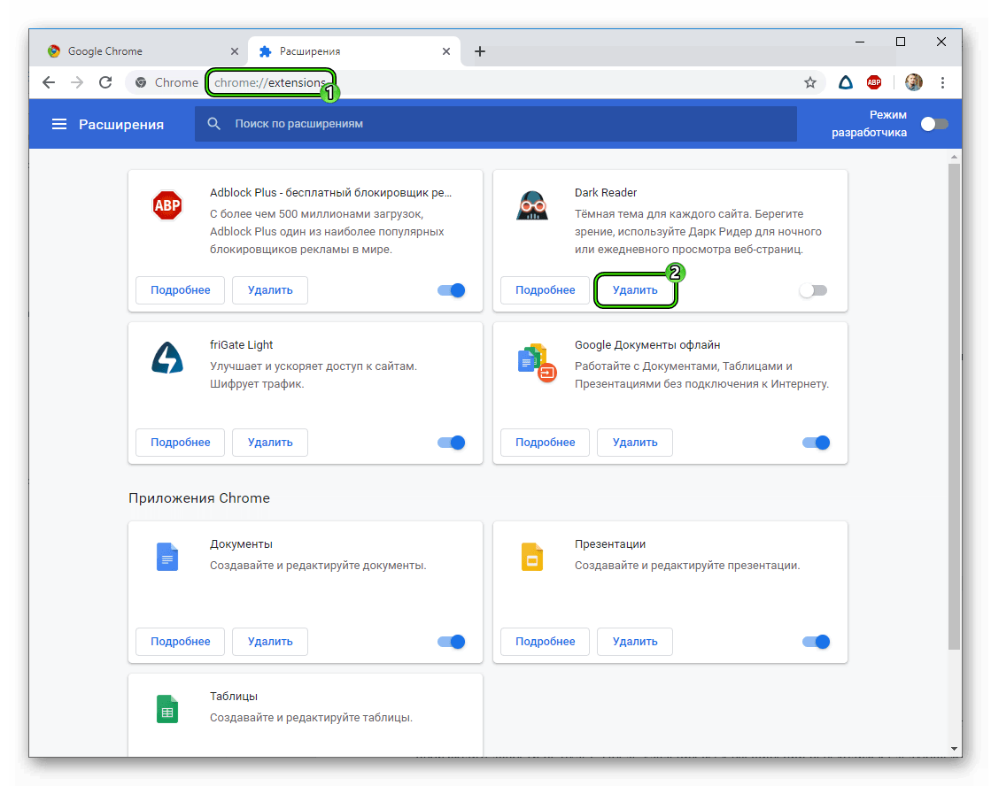Click the Презентации app icon
Screen dimensions: 991x786
point(532,557)
